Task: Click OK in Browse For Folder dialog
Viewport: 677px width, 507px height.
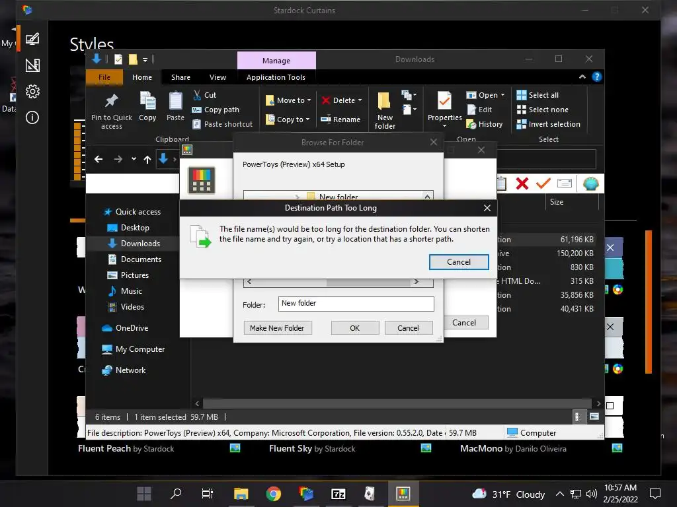Action: coord(354,328)
